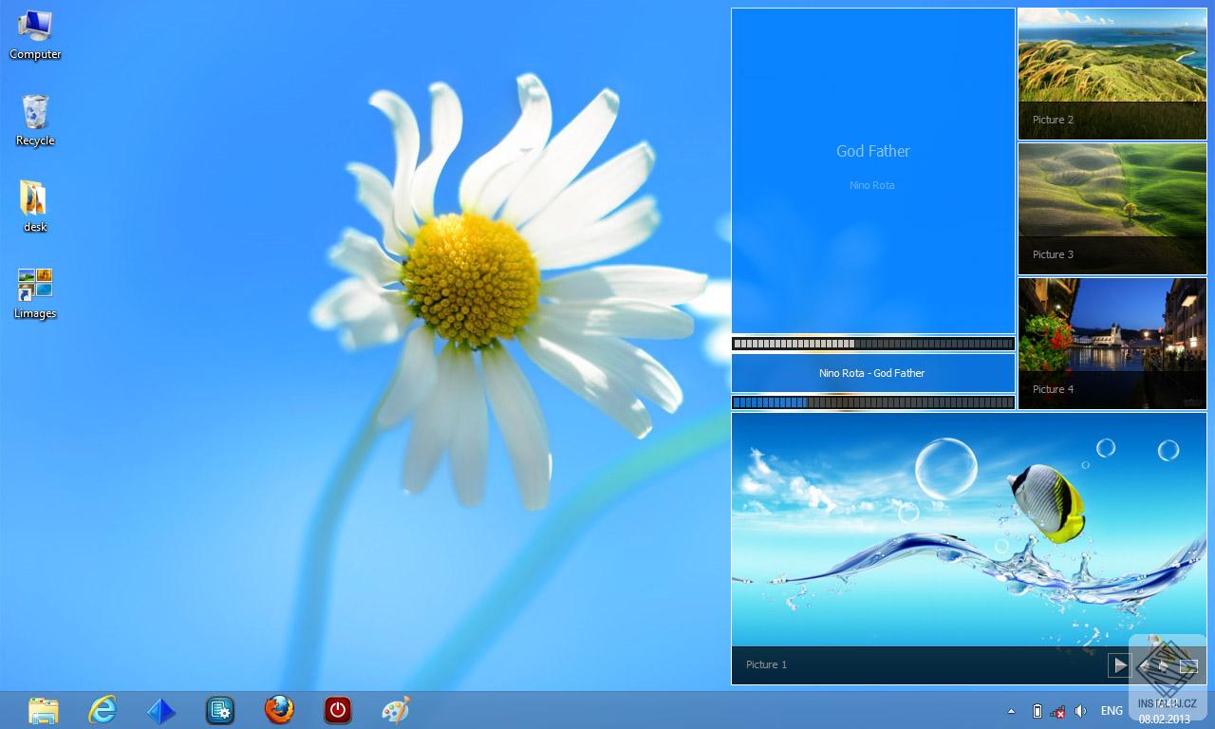This screenshot has width=1215, height=729.
Task: Launch File Explorer from the taskbar
Action: (44, 710)
